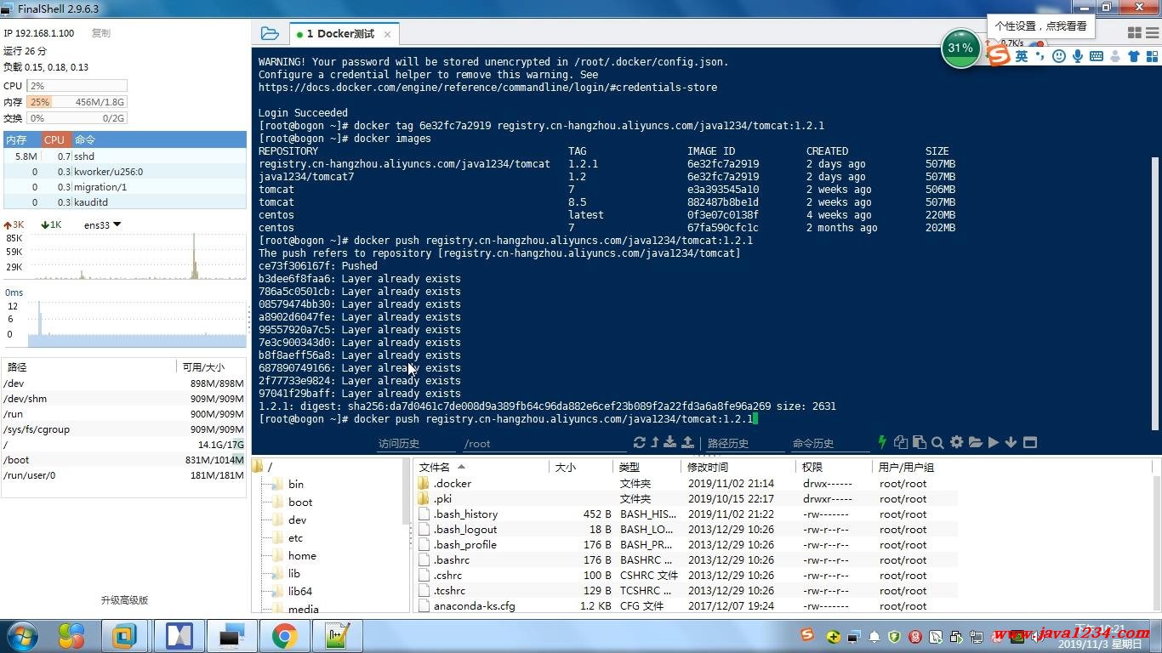Screen dimensions: 1162x653
Task: Open terminal search magnifier
Action: [x=937, y=442]
